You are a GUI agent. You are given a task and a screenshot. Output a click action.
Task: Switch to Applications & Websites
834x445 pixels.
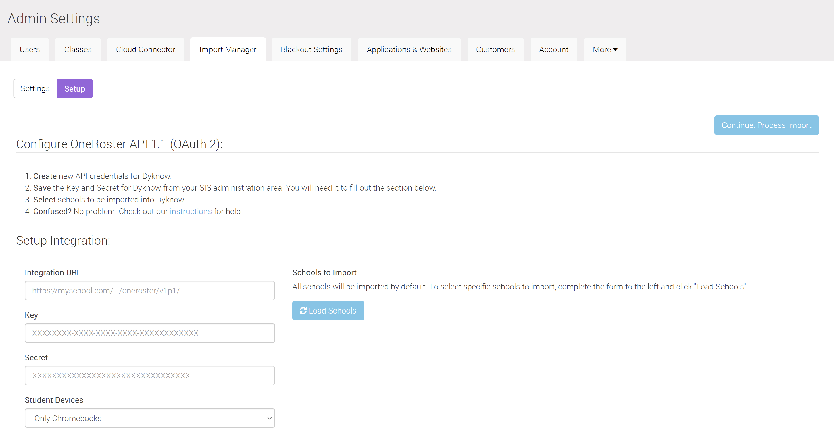(409, 49)
